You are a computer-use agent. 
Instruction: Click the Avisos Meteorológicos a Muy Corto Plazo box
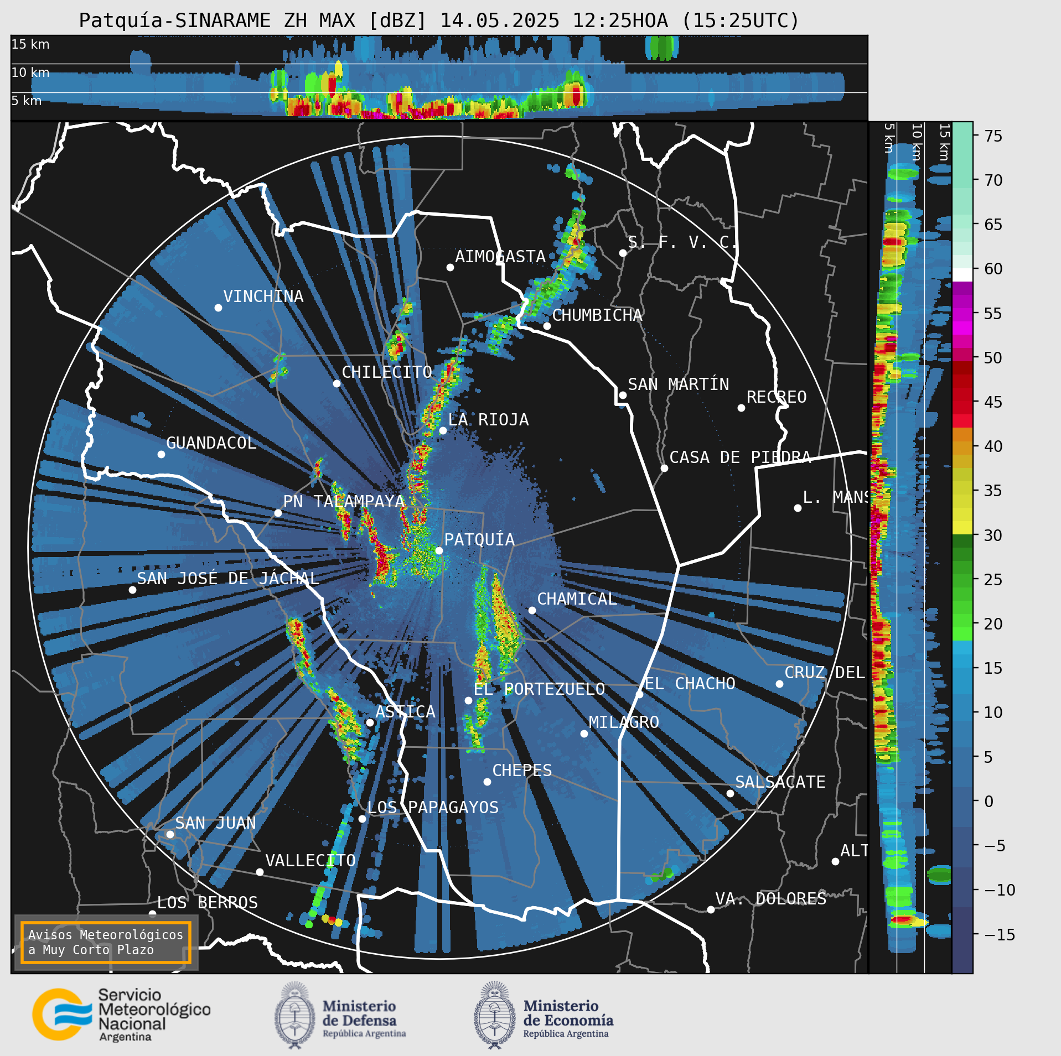(x=106, y=942)
